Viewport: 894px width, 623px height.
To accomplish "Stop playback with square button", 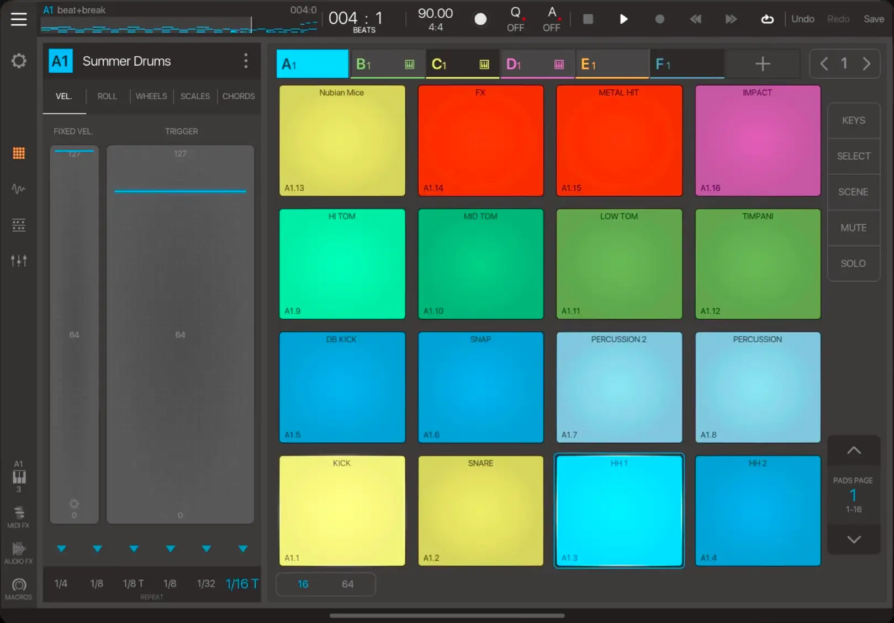I will (x=588, y=19).
